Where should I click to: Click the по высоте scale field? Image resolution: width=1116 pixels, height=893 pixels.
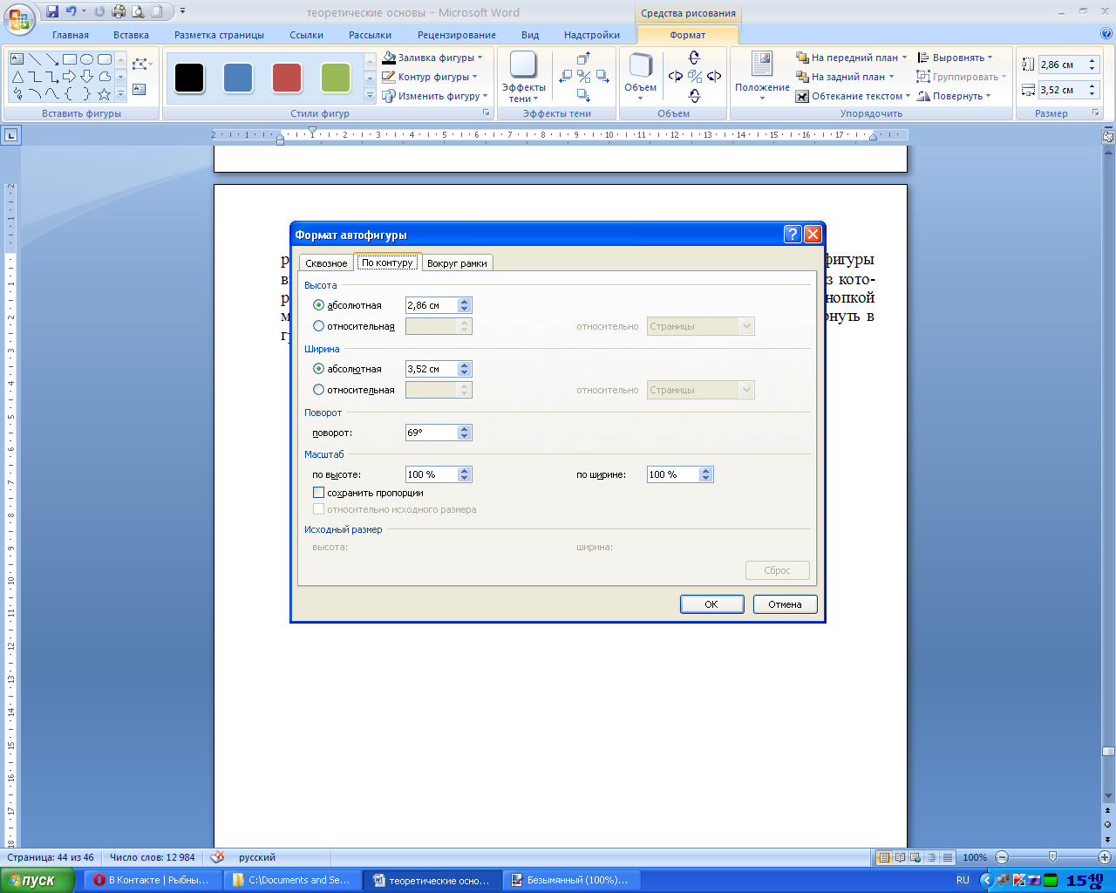point(432,474)
